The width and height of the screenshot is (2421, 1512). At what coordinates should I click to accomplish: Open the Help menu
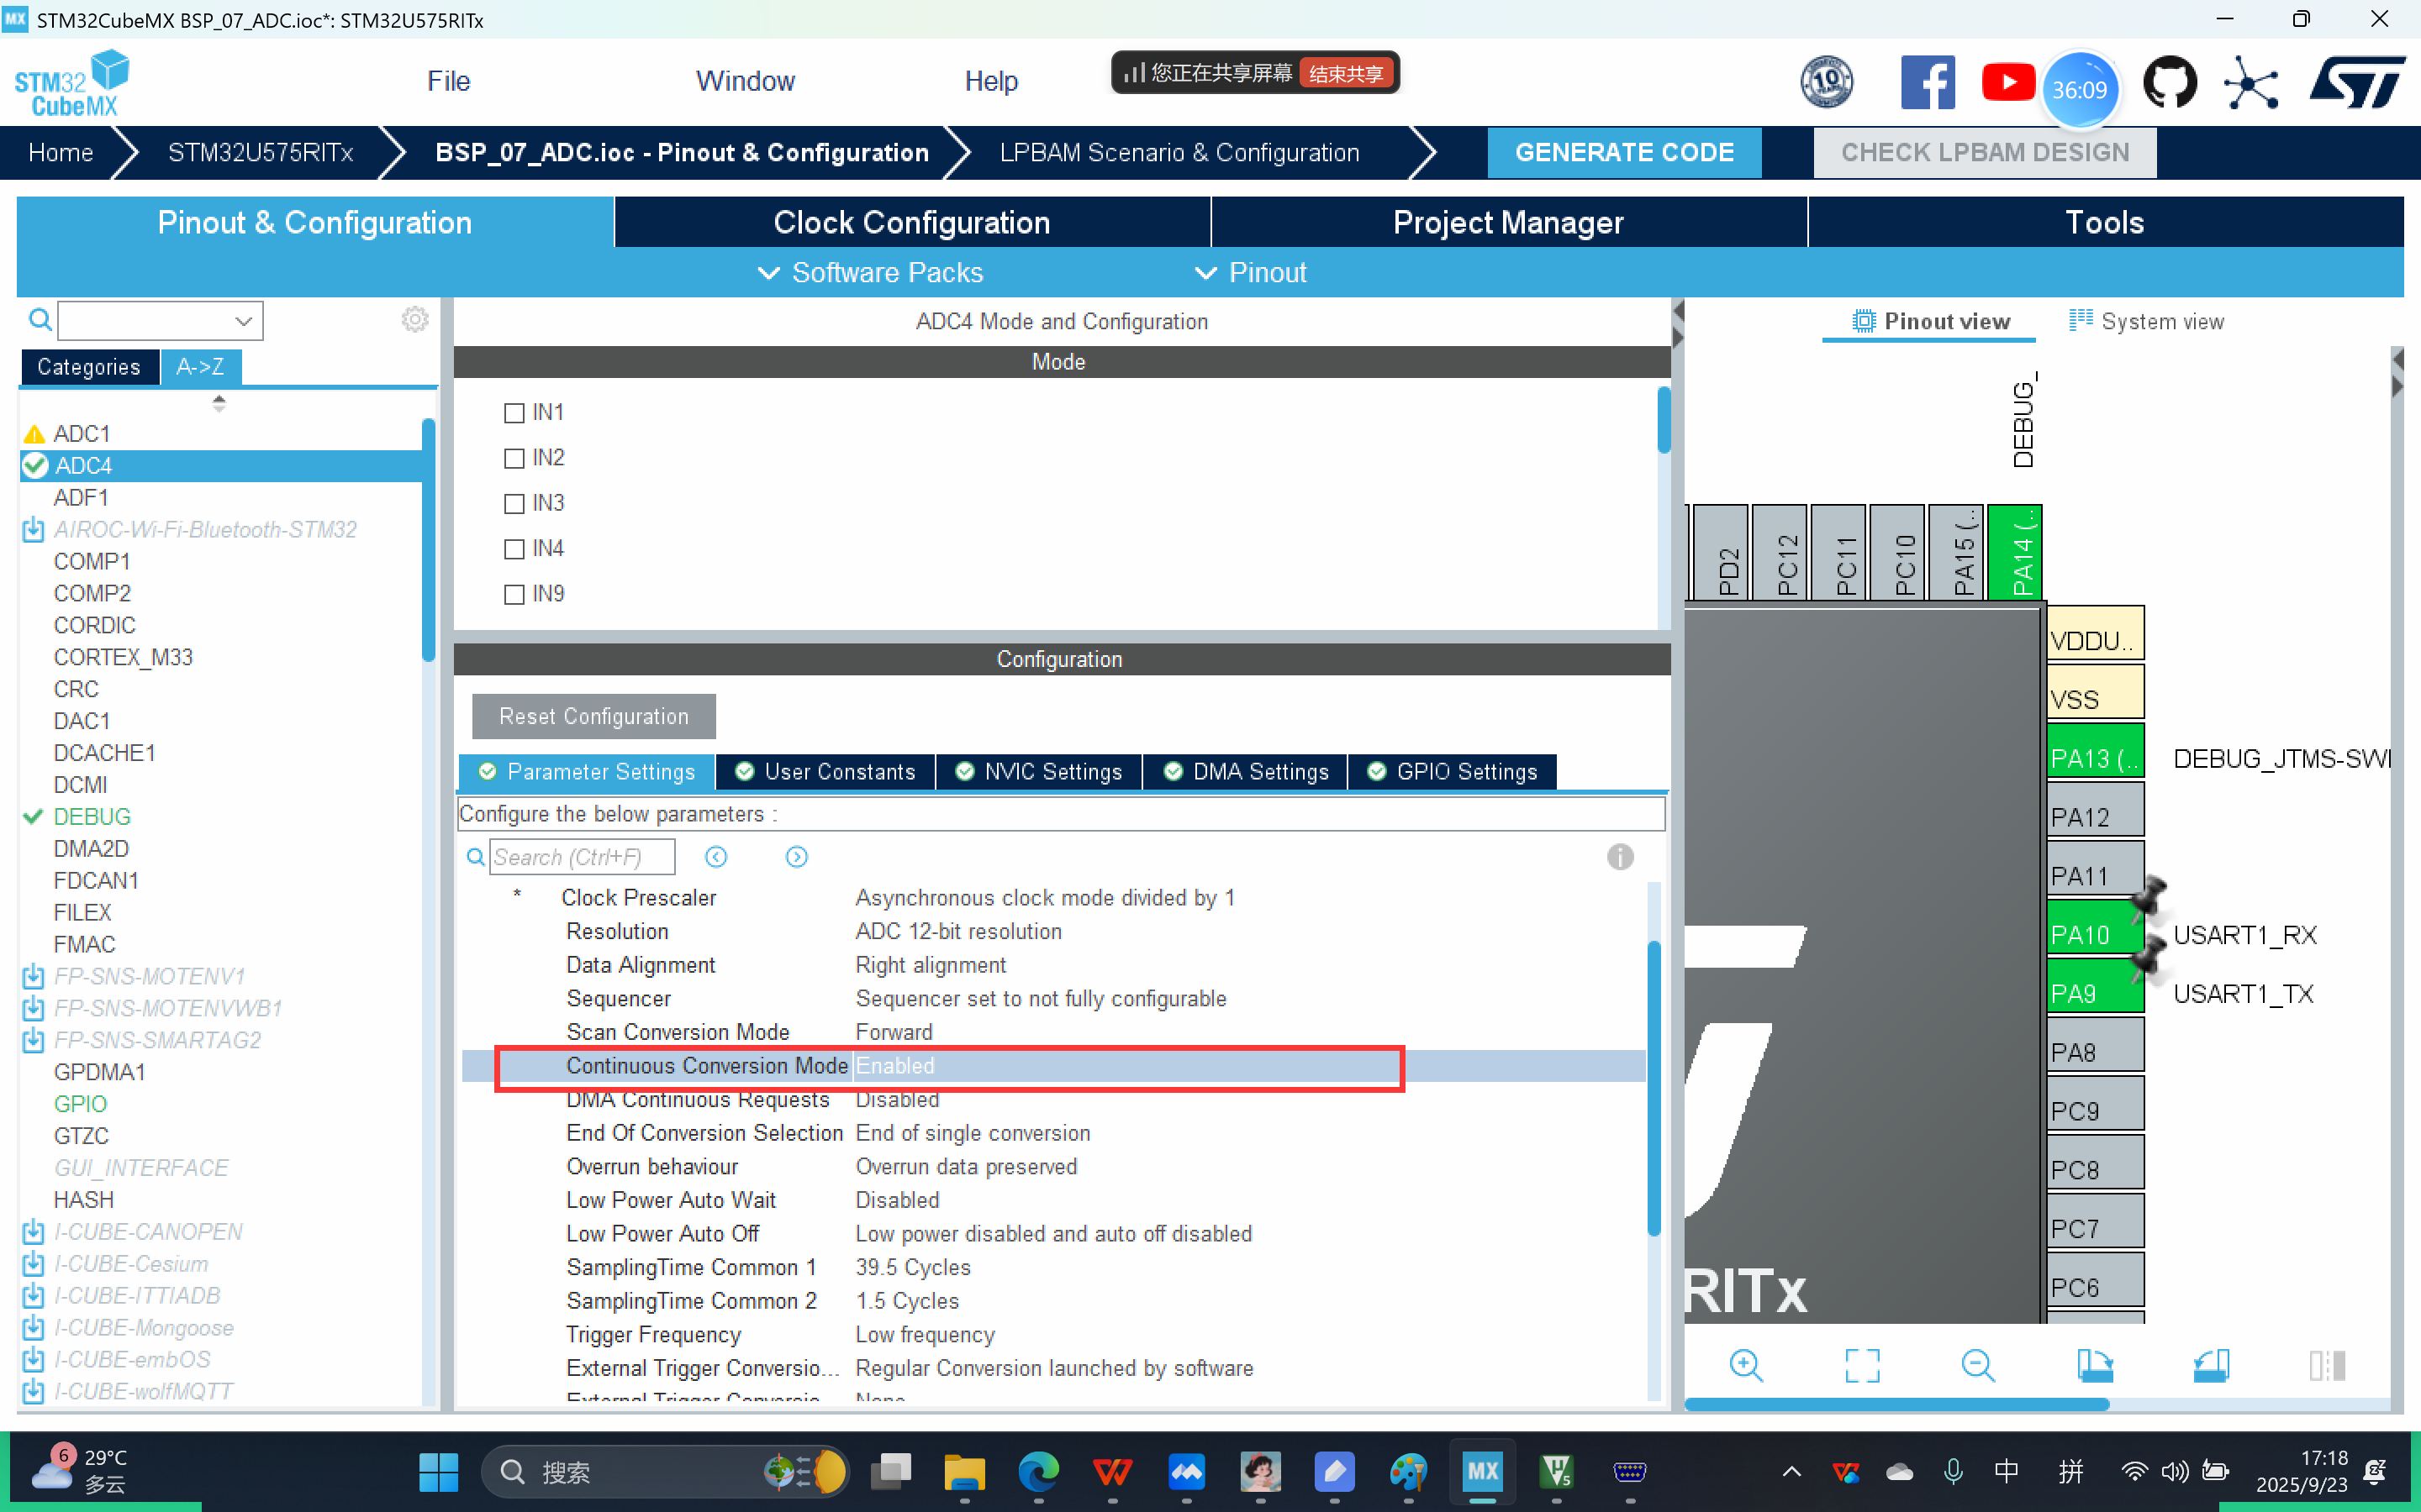pyautogui.click(x=990, y=81)
